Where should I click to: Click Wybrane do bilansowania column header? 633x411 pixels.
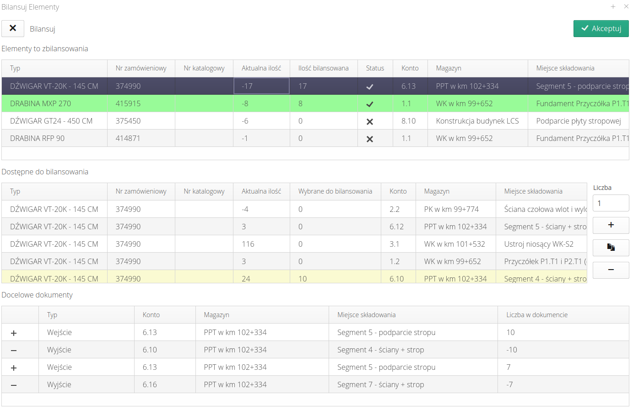click(x=335, y=191)
